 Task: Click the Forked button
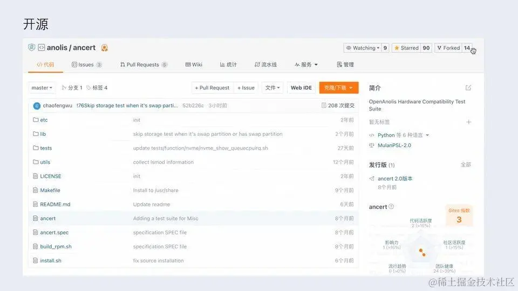[448, 48]
